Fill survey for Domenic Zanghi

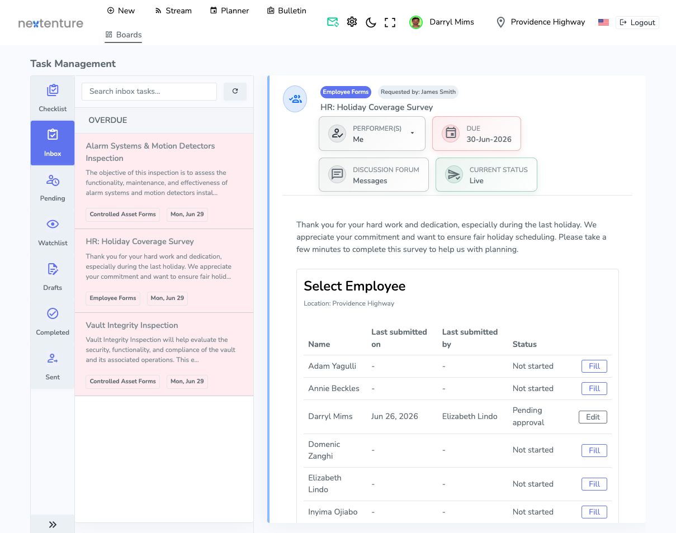coord(594,450)
